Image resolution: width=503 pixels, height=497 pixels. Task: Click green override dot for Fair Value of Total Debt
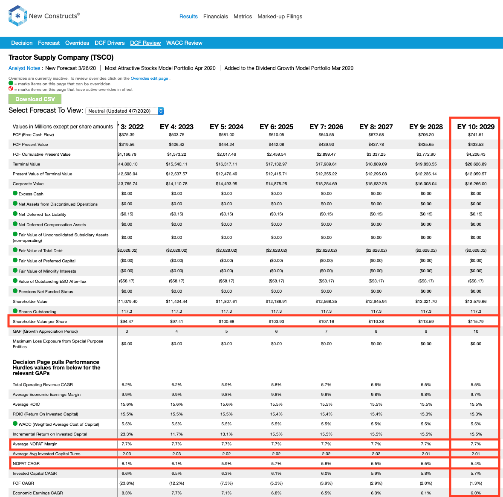[x=15, y=250]
